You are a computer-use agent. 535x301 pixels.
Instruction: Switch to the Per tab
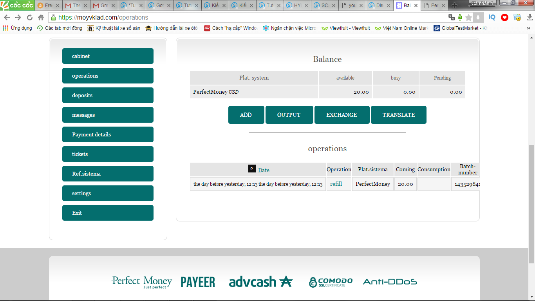click(434, 5)
